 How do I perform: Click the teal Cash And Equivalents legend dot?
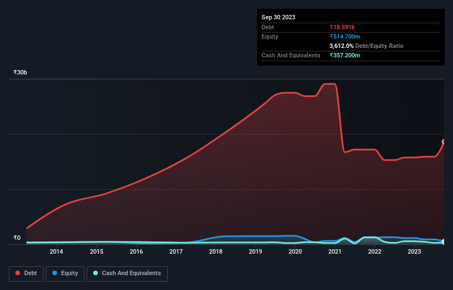(95, 273)
